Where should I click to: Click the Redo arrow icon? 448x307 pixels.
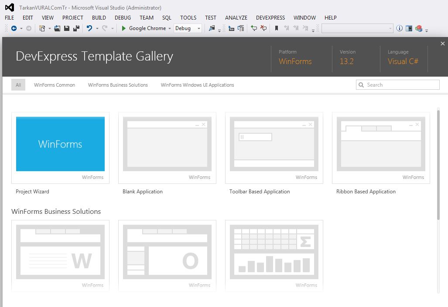(105, 28)
